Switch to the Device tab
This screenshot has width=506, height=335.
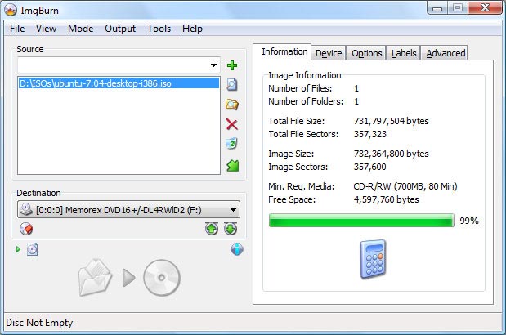(329, 53)
